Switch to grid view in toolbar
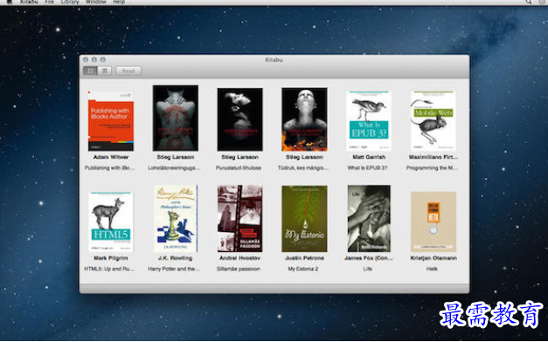 [x=90, y=71]
